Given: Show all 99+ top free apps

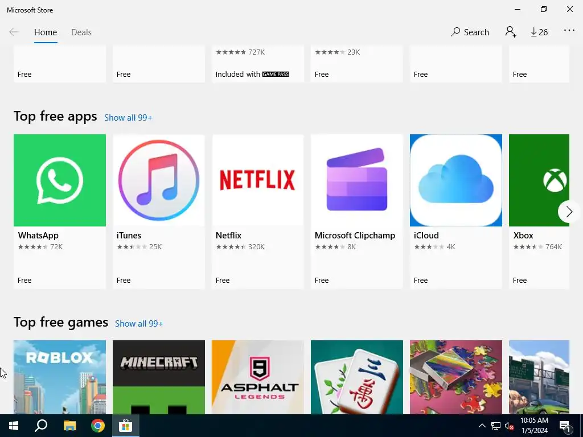Looking at the screenshot, I should (128, 118).
